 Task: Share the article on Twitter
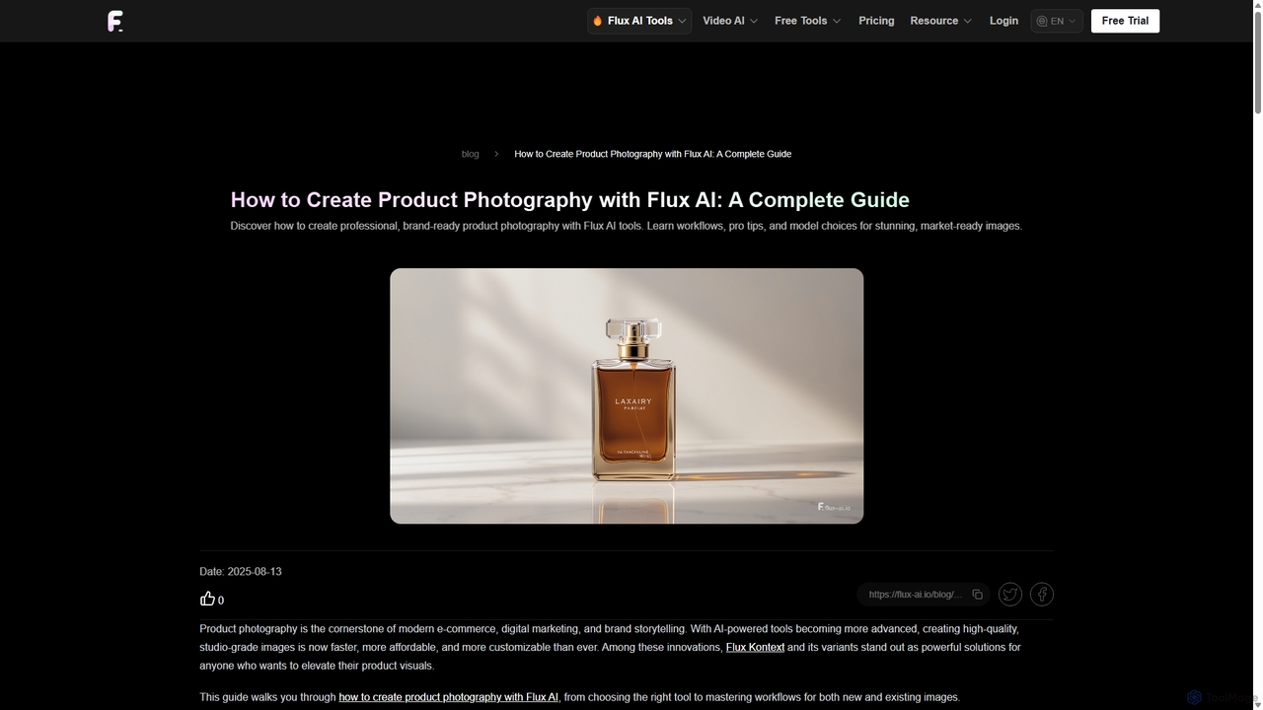tap(1009, 594)
